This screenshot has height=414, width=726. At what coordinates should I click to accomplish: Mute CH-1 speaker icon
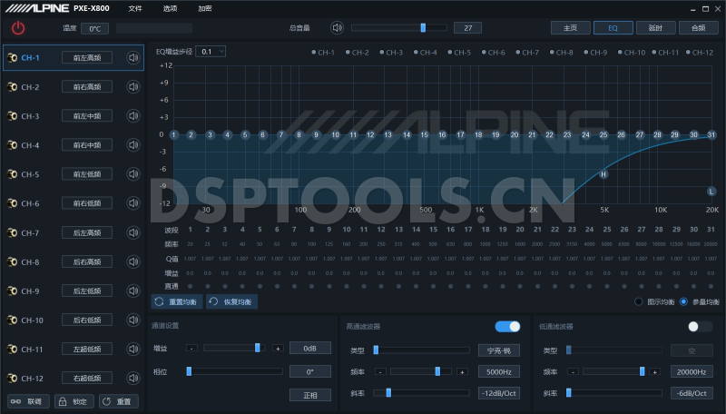[x=133, y=58]
